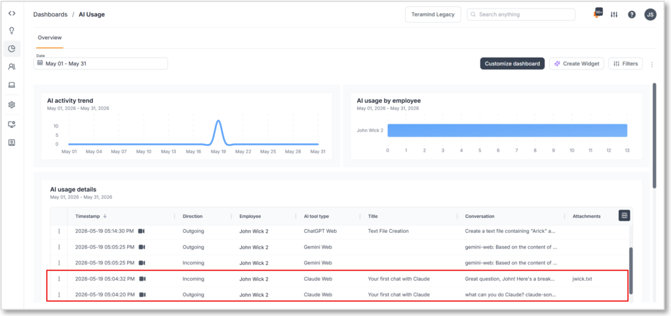Open row menu for ChatGPT Web entry
Image resolution: width=671 pixels, height=316 pixels.
[59, 231]
